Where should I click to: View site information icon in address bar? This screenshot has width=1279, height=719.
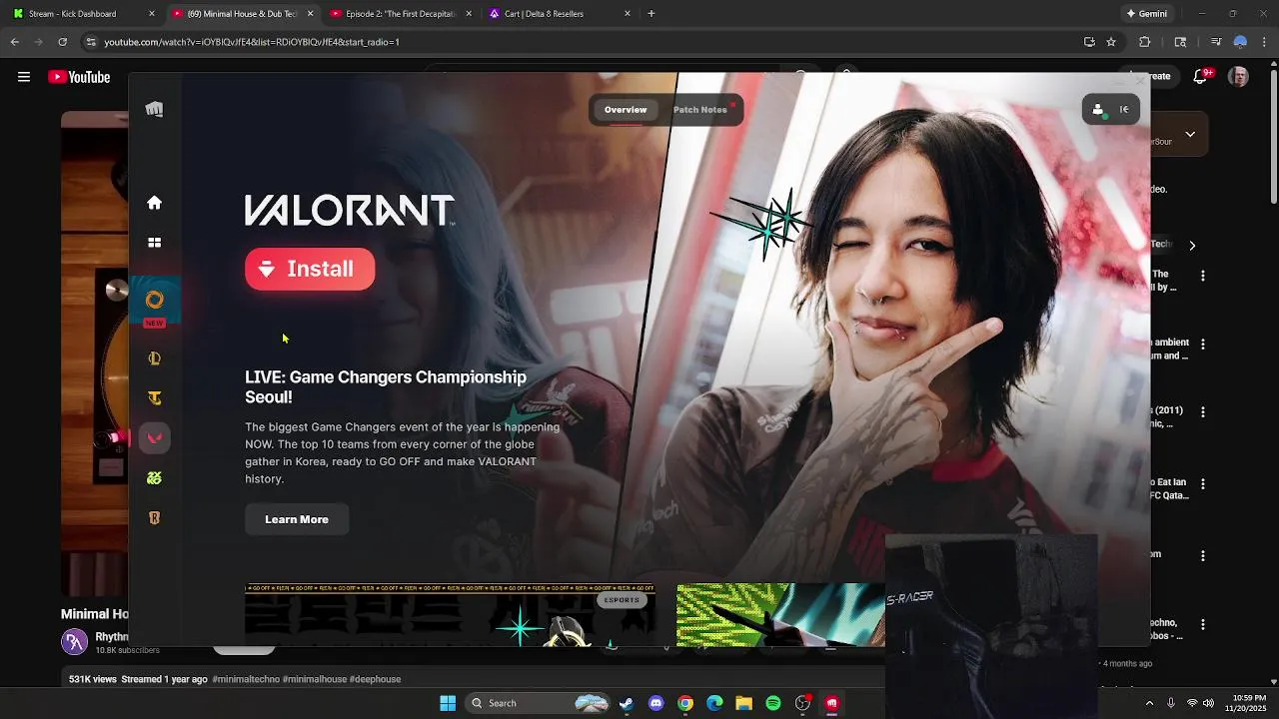[x=90, y=42]
